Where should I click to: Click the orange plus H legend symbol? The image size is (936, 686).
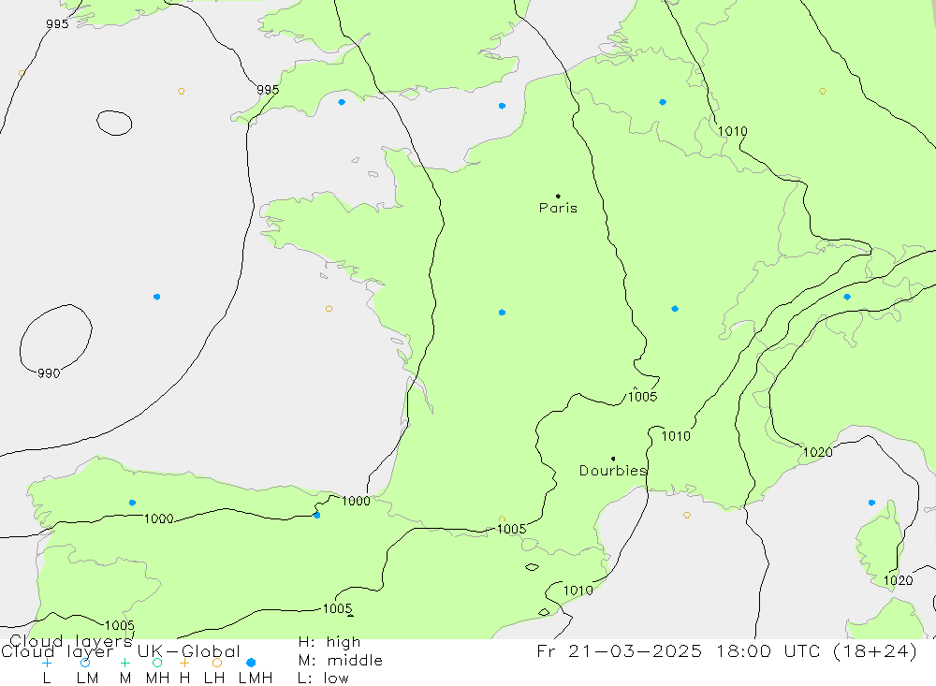point(184,663)
